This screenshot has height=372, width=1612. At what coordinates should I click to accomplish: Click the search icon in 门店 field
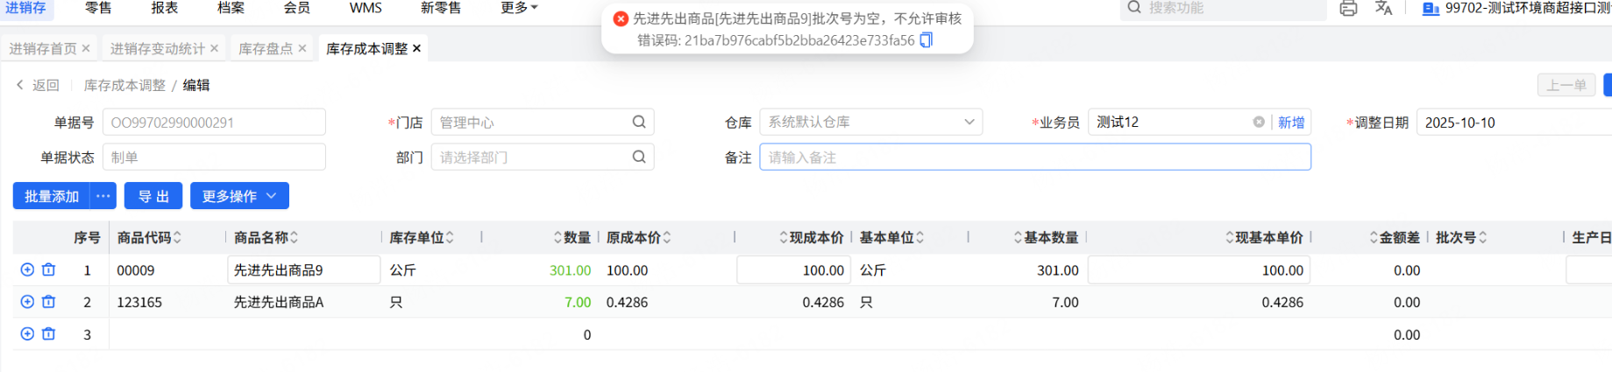(639, 123)
